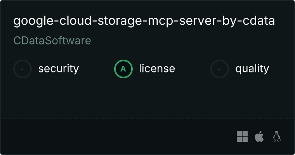
Task: Click the Apple macOS platform icon
Action: (259, 136)
